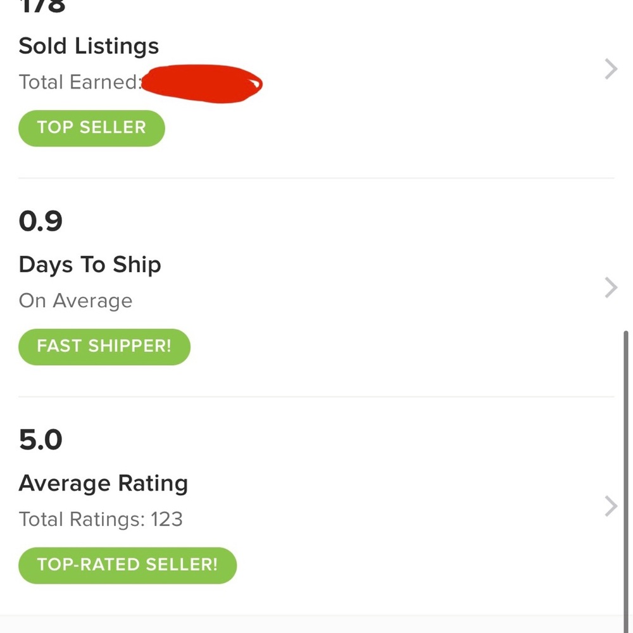Select the 0.9 days value
Viewport: 633px width, 633px height.
[41, 222]
